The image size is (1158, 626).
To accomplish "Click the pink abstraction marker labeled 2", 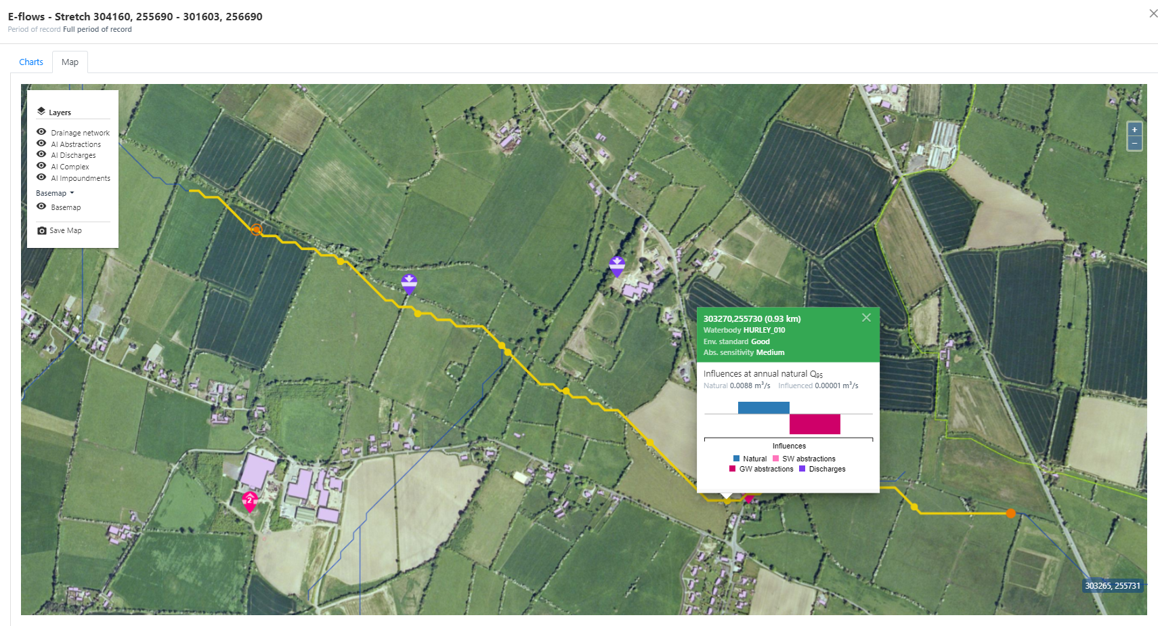I will click(x=250, y=501).
